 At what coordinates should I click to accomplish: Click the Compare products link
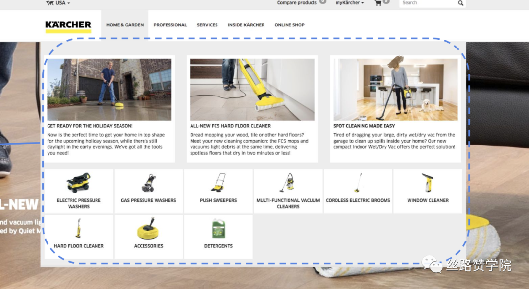[297, 3]
